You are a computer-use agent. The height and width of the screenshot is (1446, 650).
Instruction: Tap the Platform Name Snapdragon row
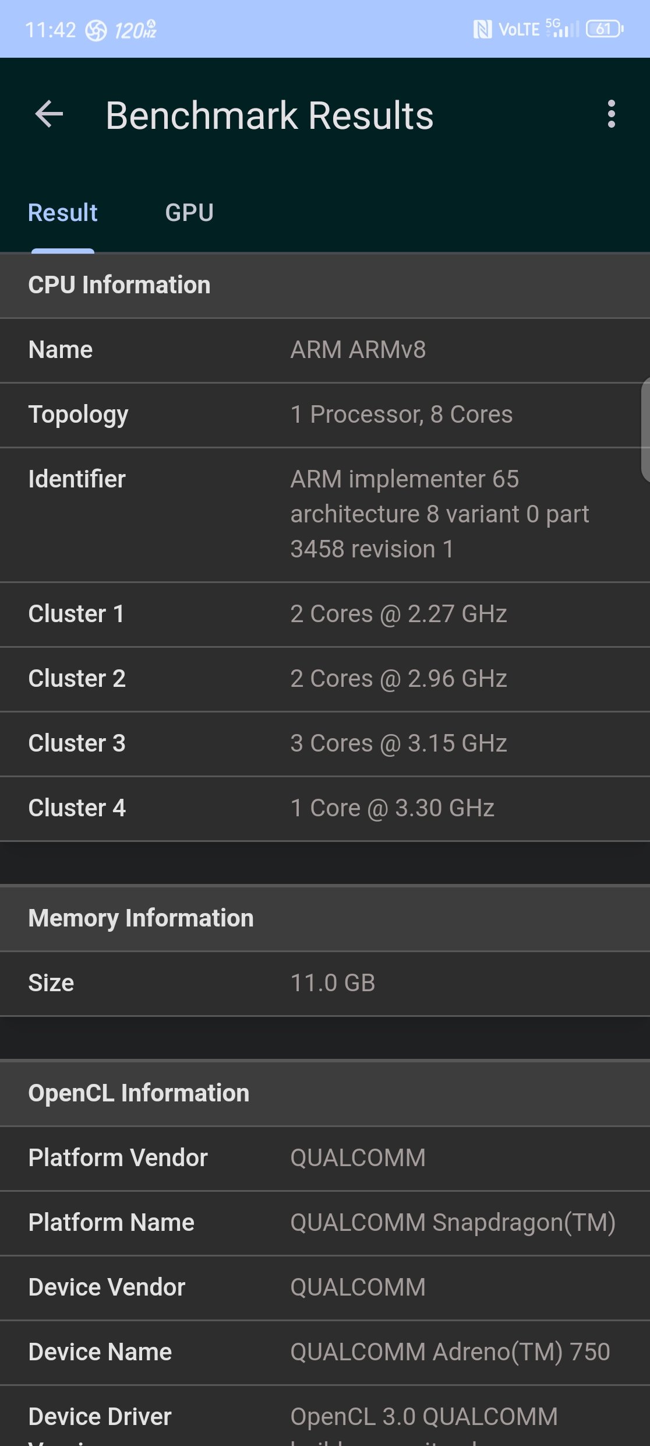coord(325,1223)
